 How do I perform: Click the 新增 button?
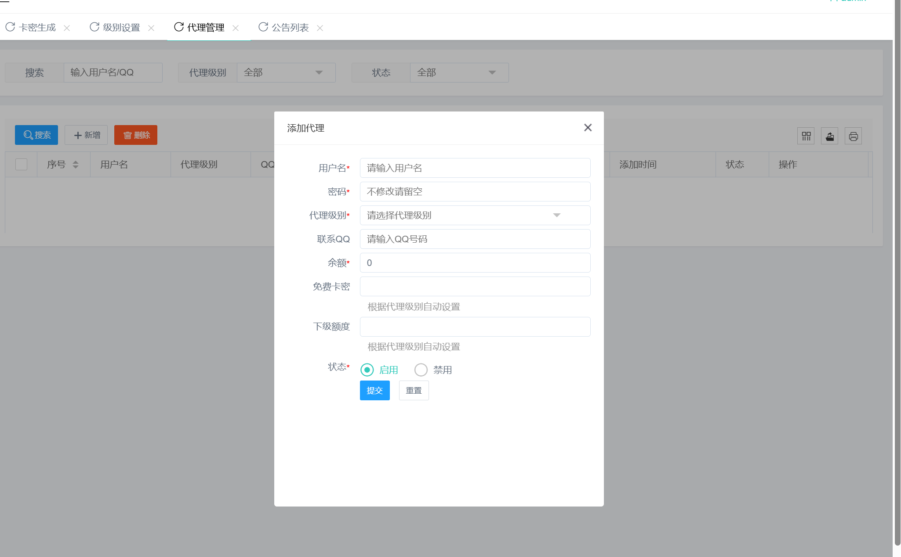(x=86, y=135)
